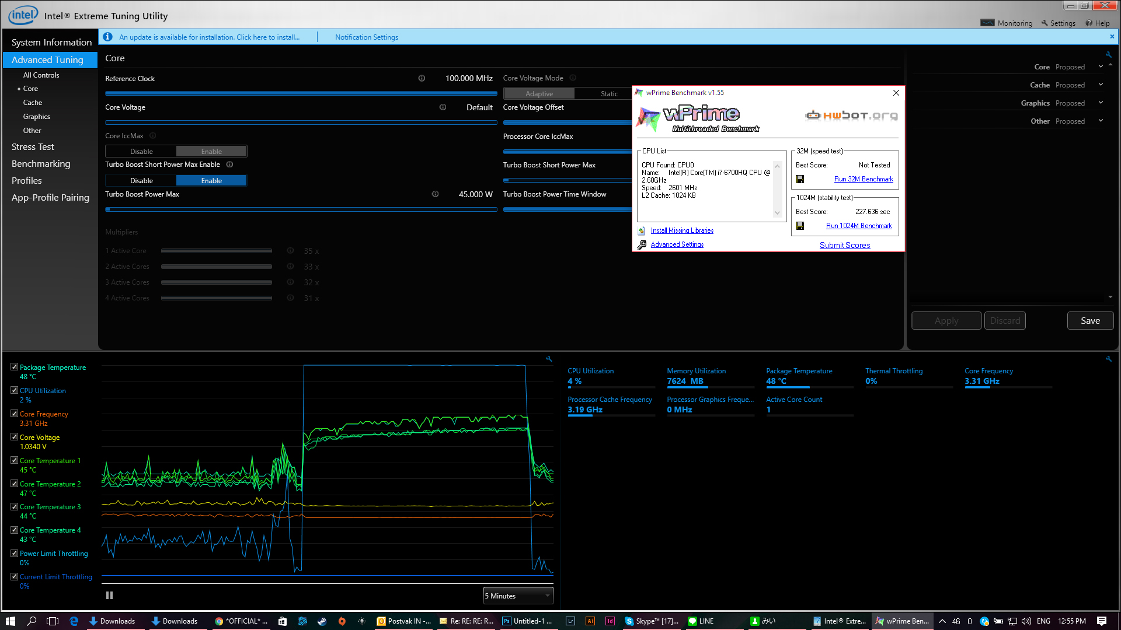The image size is (1121, 630).
Task: Open Windows Start menu
Action: click(x=10, y=621)
